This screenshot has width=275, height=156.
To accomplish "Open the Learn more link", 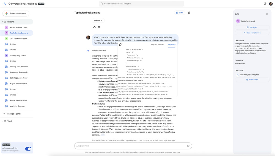I will tap(176, 152).
